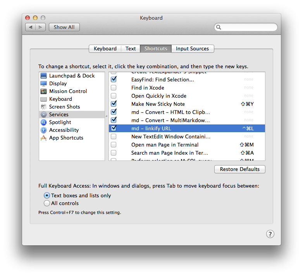Select App Shortcuts category
Image resolution: width=303 pixels, height=276 pixels.
pos(72,138)
